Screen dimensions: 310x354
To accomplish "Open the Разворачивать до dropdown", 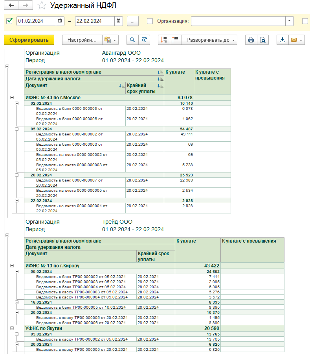I will [x=210, y=40].
